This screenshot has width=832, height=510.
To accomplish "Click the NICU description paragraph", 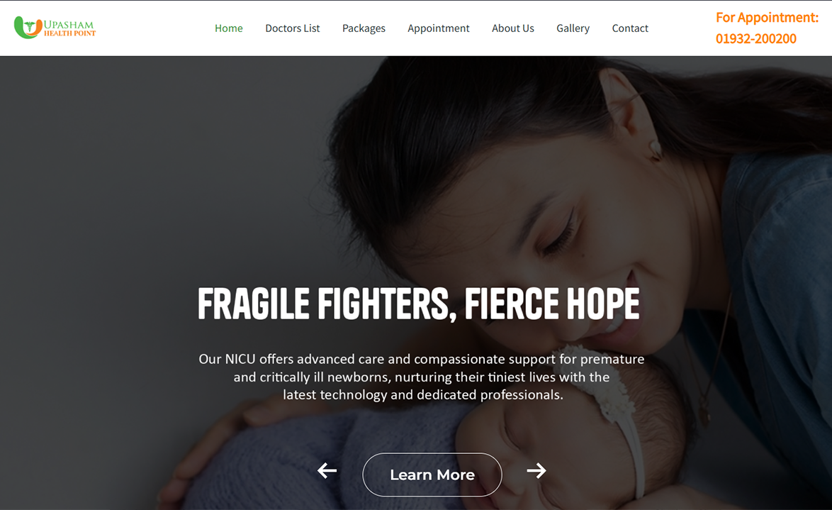I will (421, 377).
